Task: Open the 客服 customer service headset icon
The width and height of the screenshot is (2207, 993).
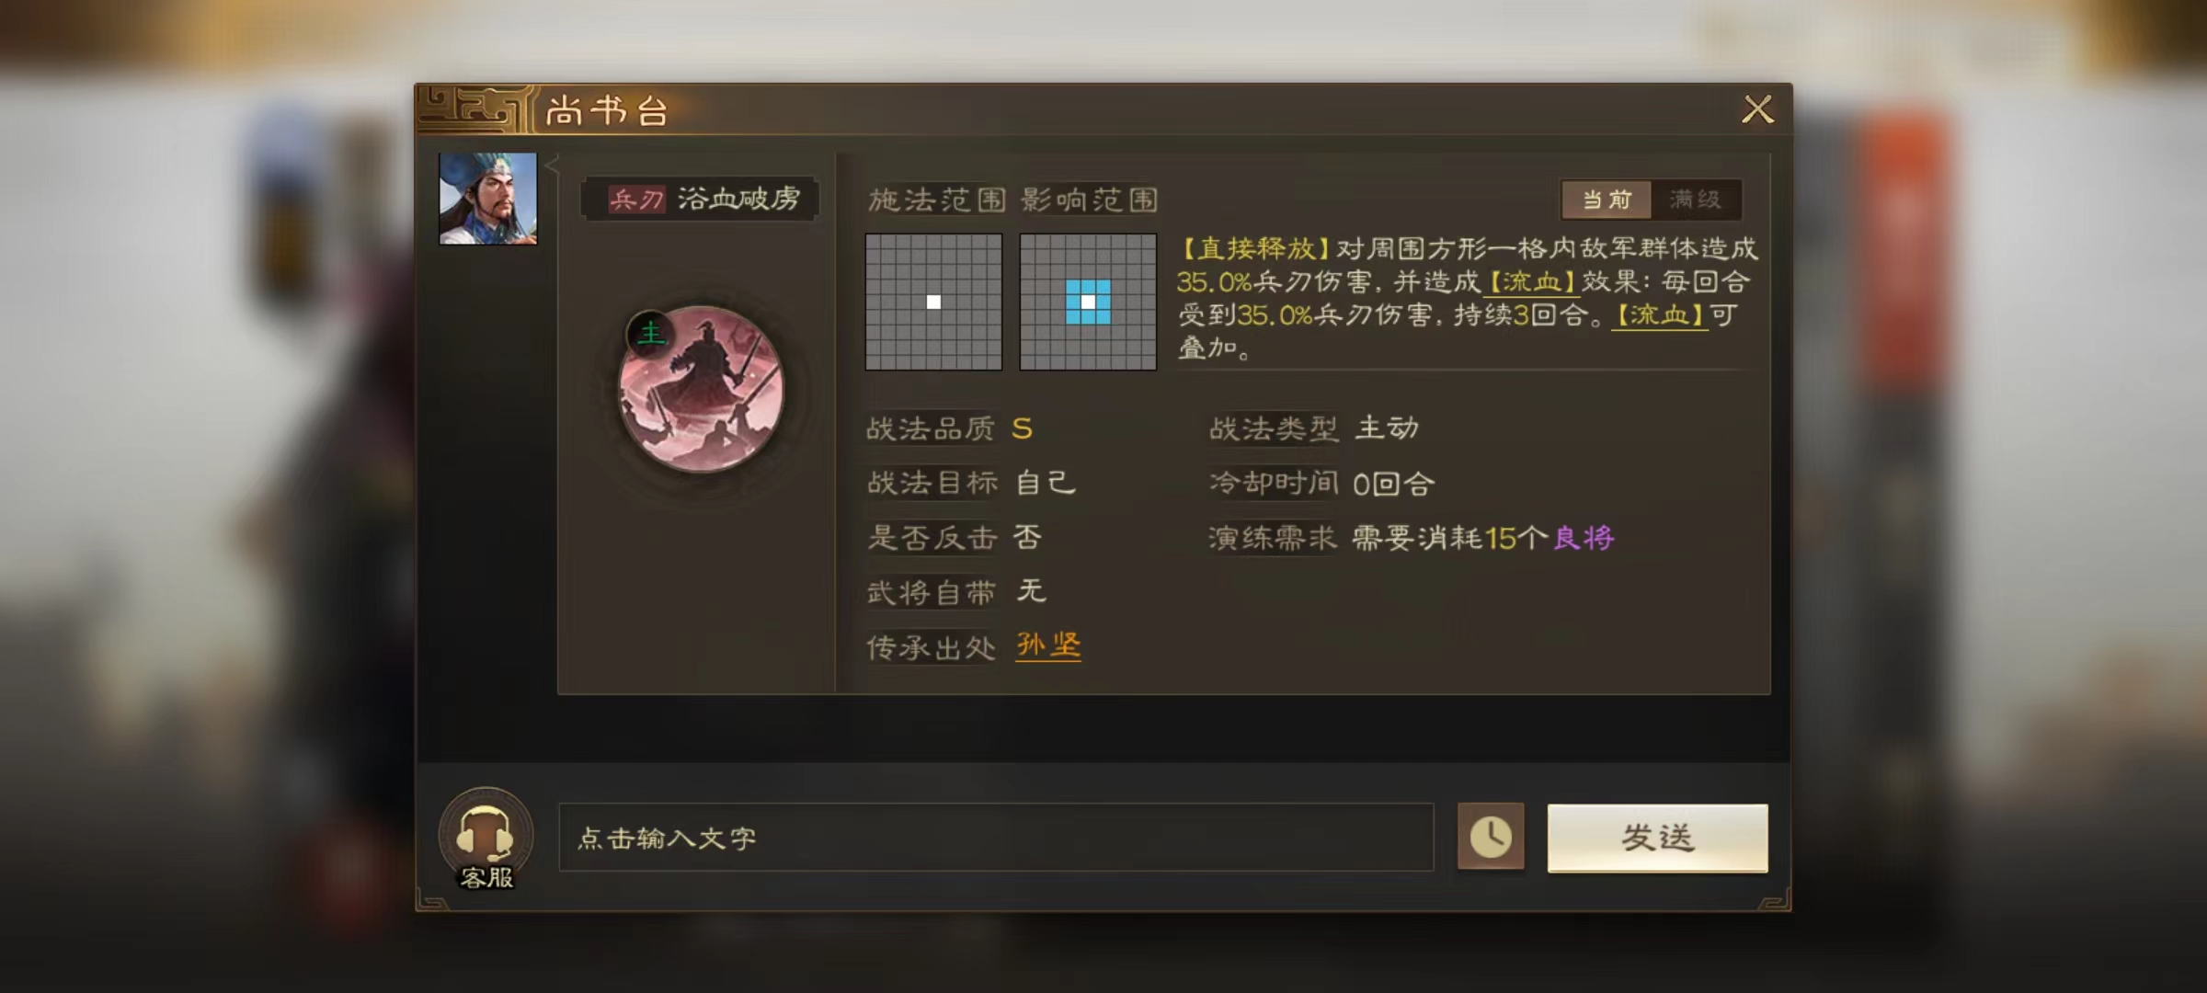Action: click(486, 838)
